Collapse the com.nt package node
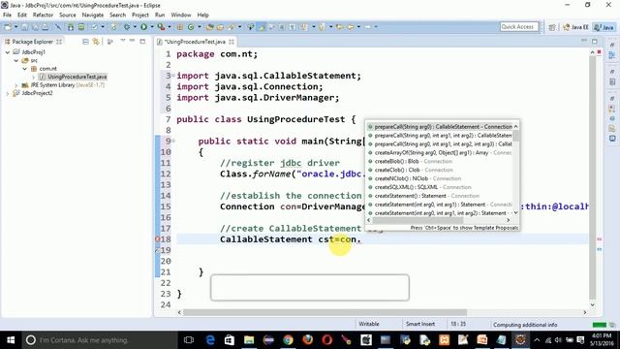Image resolution: width=620 pixels, height=349 pixels. (x=25, y=69)
